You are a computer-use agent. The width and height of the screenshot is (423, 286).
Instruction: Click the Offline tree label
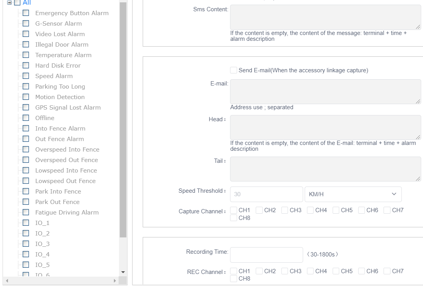tap(45, 118)
